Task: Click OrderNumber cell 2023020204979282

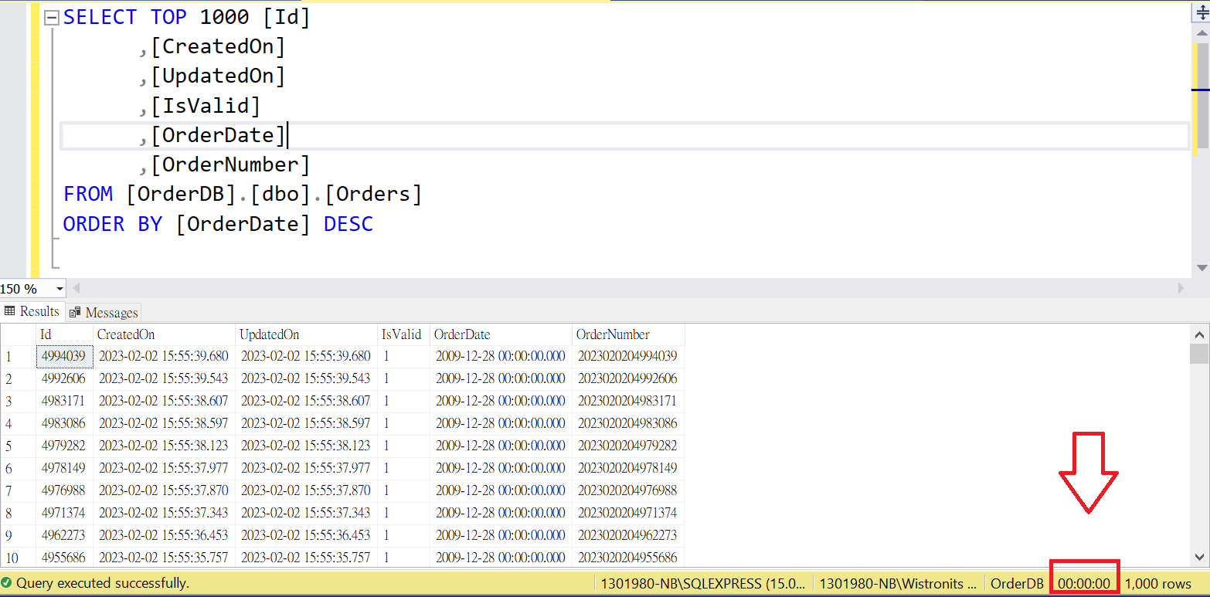Action: click(629, 446)
